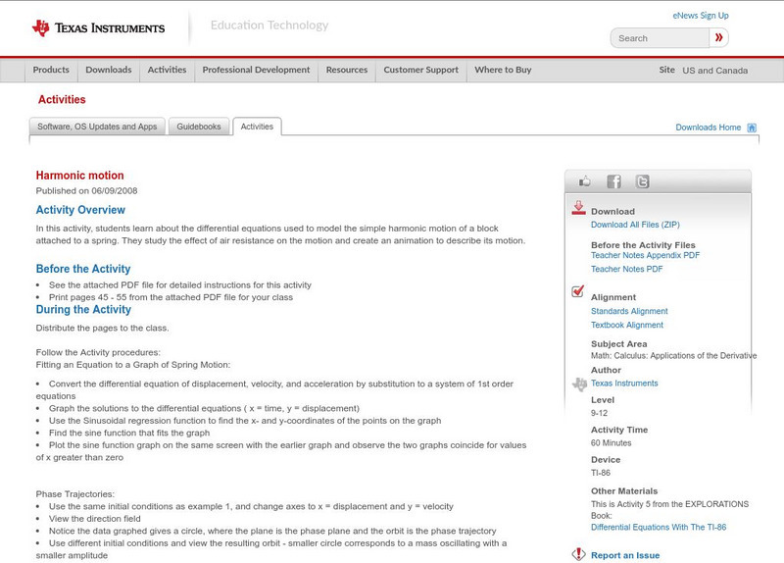Screen dimensions: 784x563
Task: Click the 60 Minutes activity time value
Action: (611, 443)
